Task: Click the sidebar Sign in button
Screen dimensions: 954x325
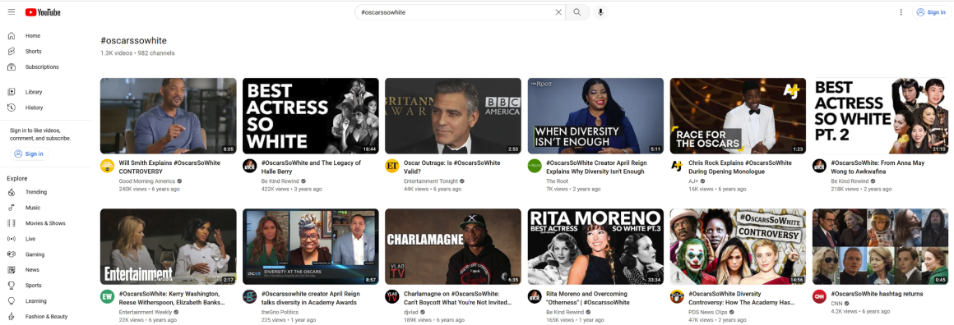Action: tap(30, 153)
